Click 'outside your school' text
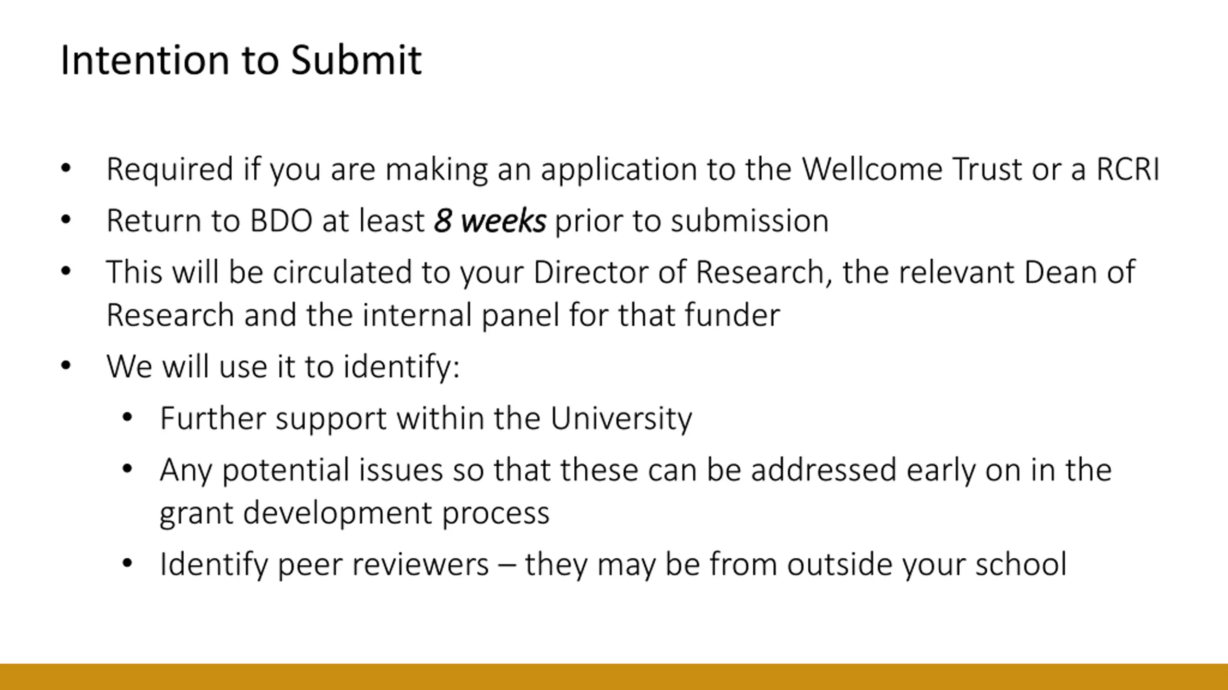The height and width of the screenshot is (690, 1228). coord(927,564)
